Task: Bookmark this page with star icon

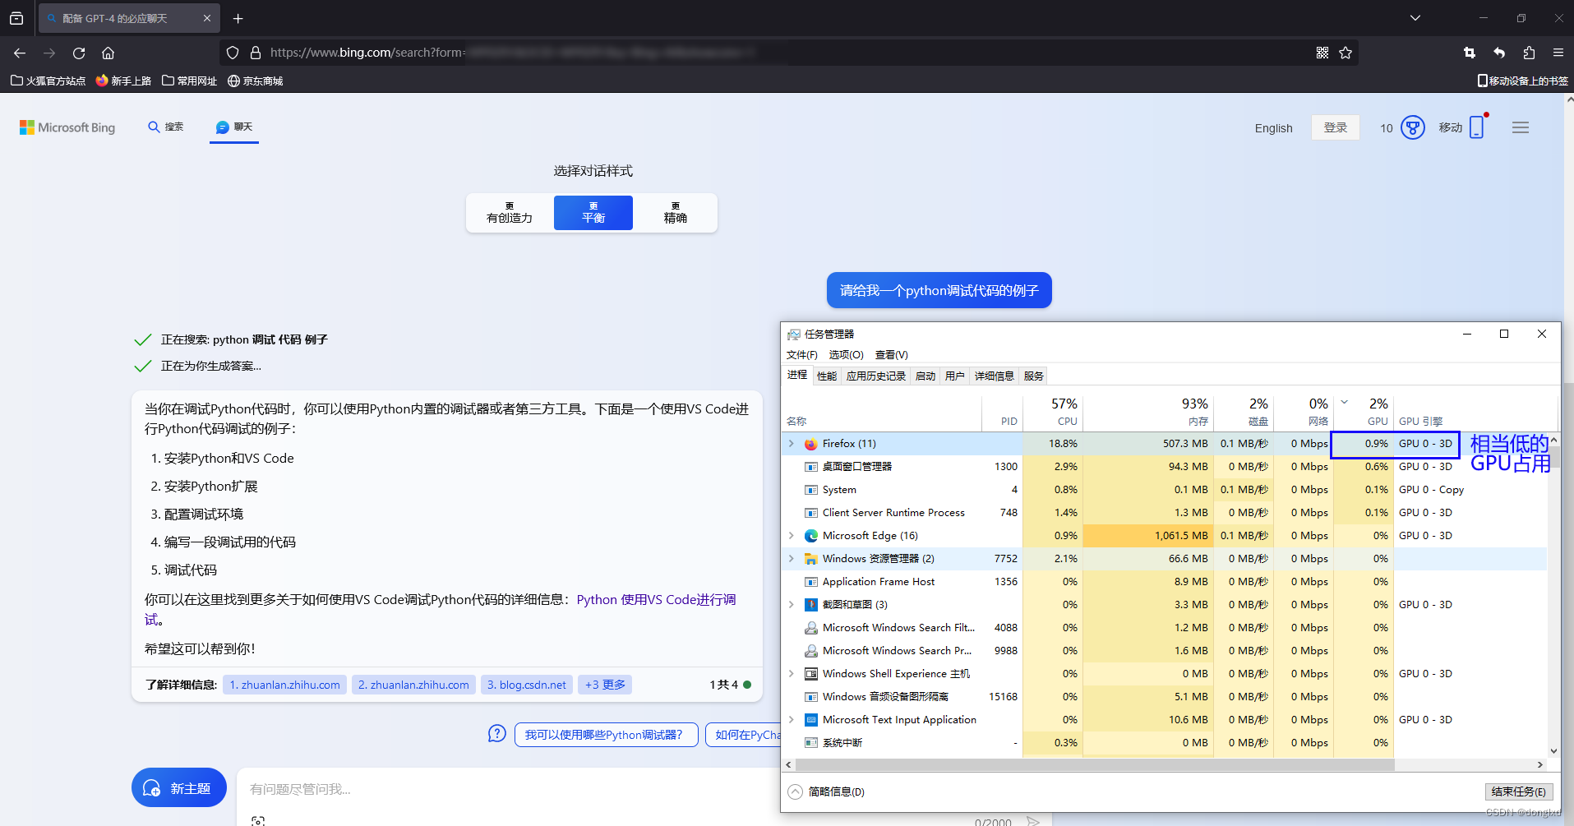Action: point(1346,53)
